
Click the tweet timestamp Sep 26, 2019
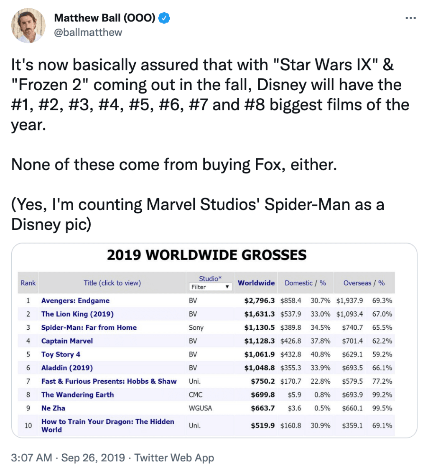(93, 458)
